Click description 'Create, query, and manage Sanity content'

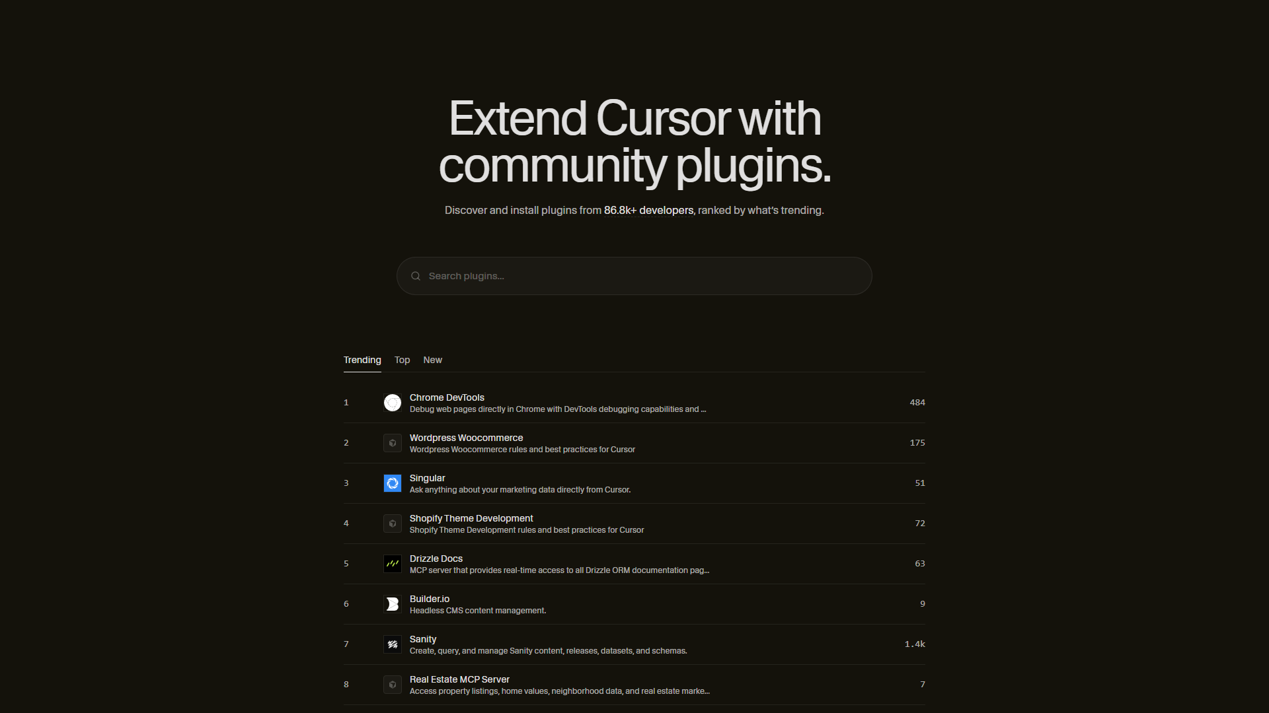549,651
